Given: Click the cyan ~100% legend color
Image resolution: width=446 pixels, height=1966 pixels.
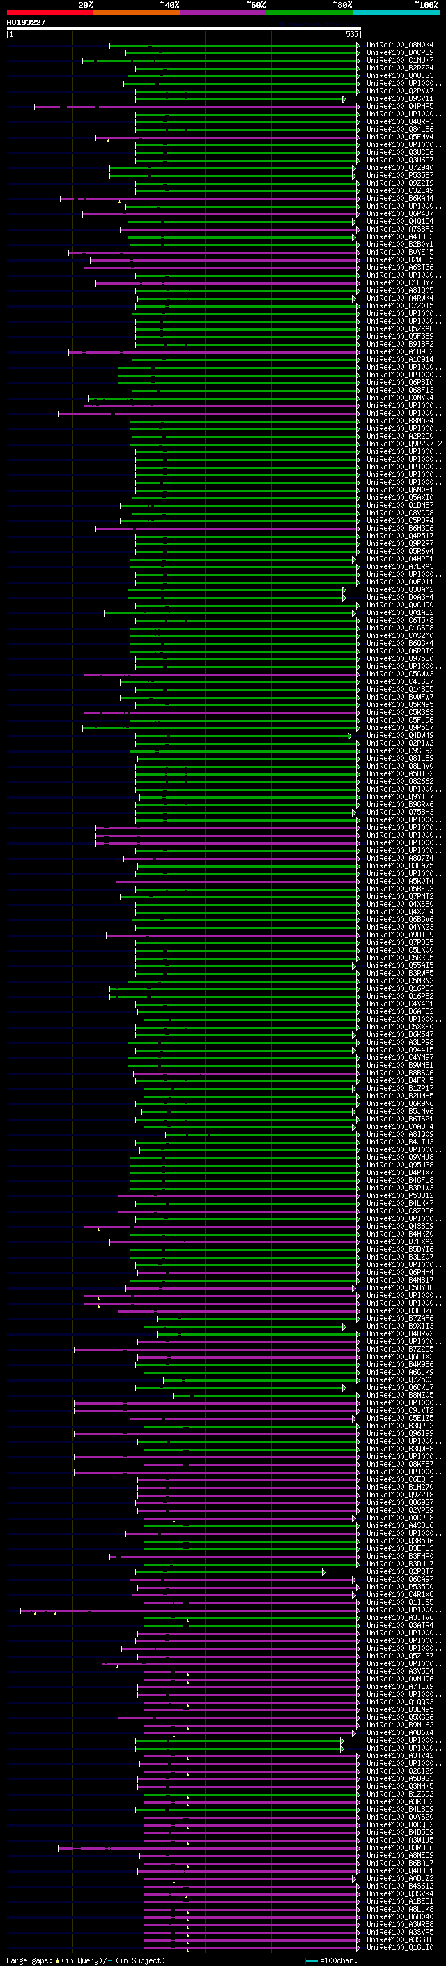Looking at the screenshot, I should click(395, 13).
